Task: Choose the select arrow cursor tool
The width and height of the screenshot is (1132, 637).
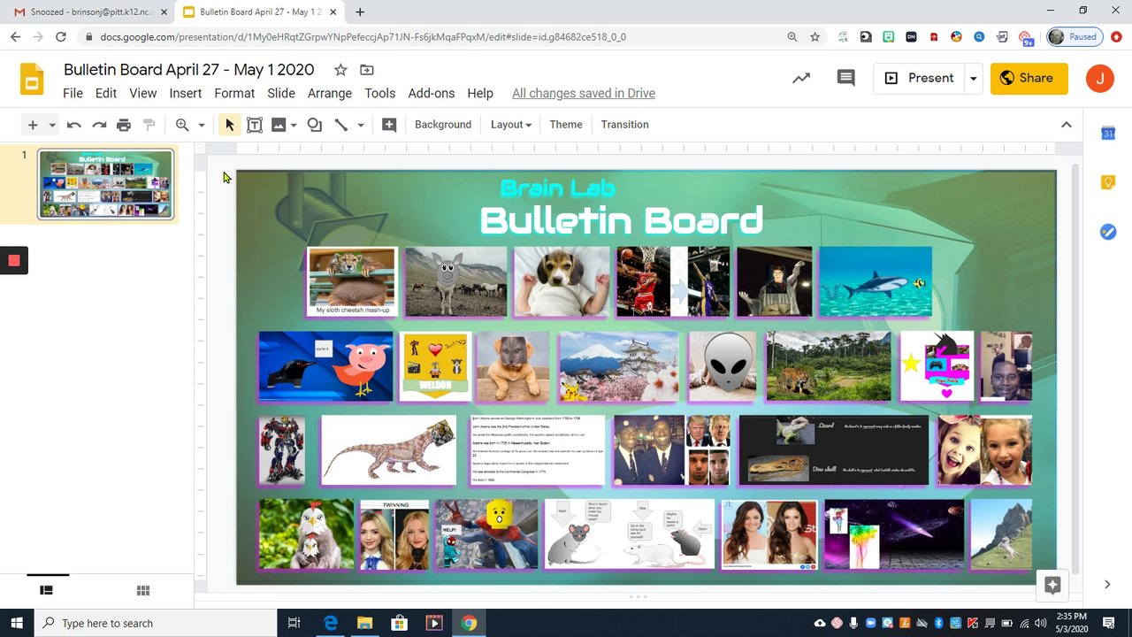Action: [230, 125]
